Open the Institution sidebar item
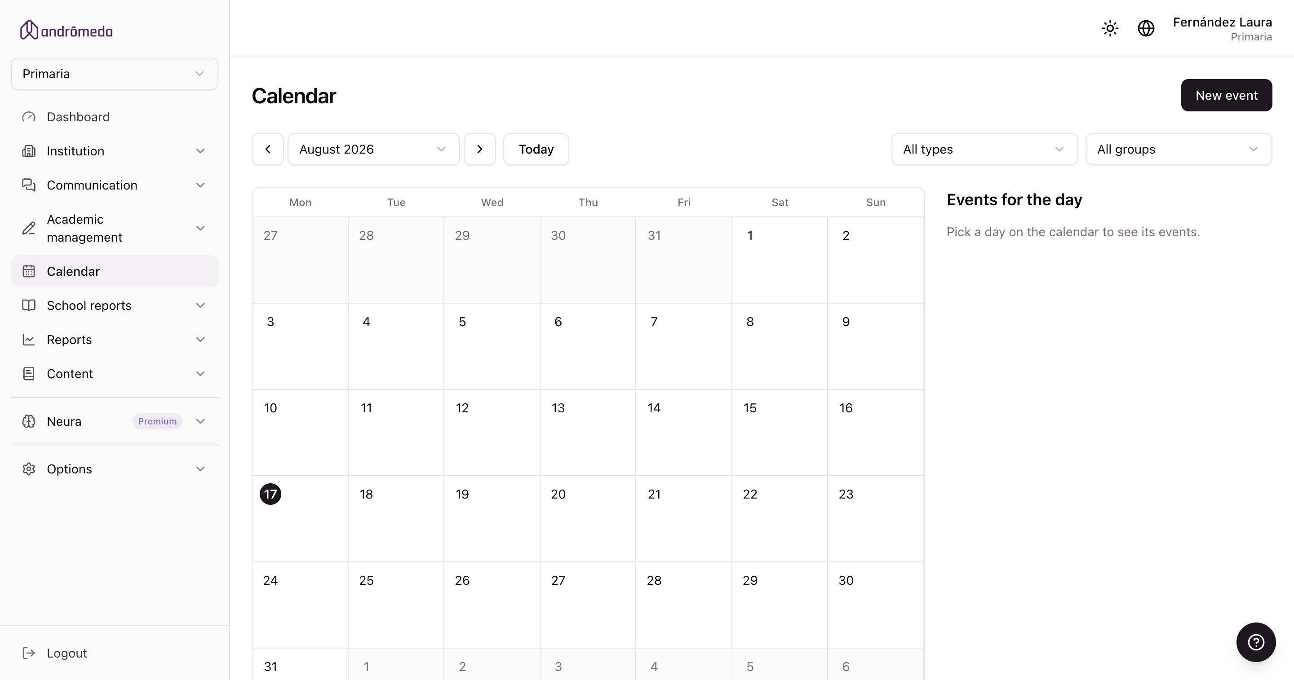Screen dimensions: 1294x680 (115, 151)
